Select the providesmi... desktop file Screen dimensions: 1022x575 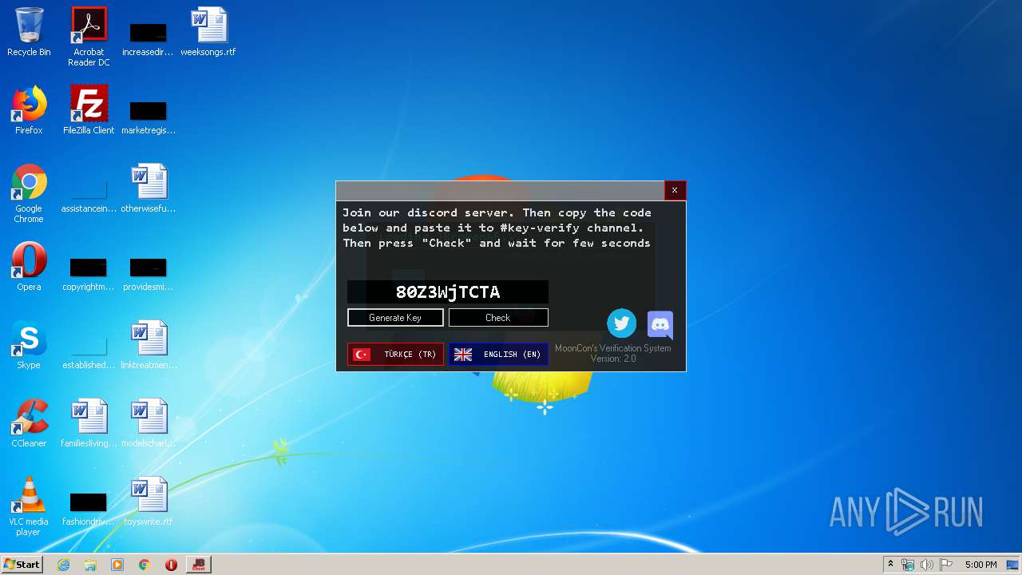(149, 272)
